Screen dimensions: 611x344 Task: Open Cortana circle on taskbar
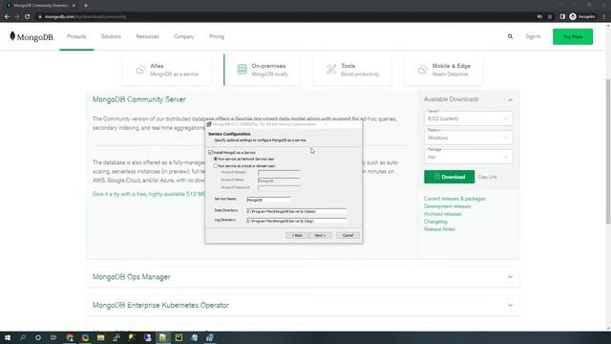coord(38,337)
